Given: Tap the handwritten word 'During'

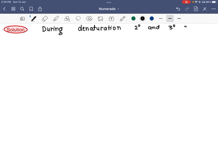Looking at the screenshot, I should (x=52, y=30).
